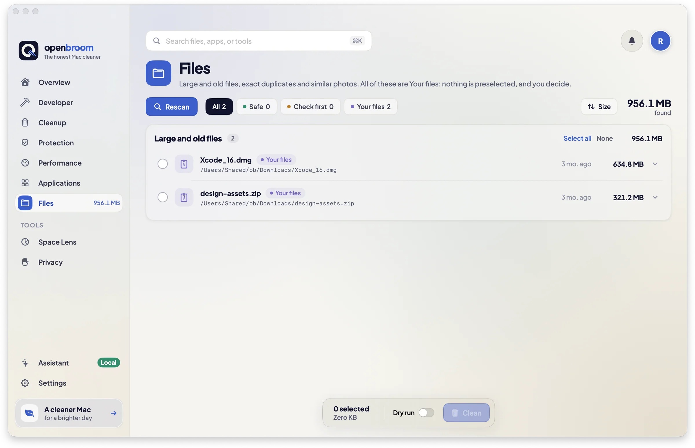This screenshot has height=448, width=695.
Task: Filter by Your files 2 tab
Action: pos(370,106)
